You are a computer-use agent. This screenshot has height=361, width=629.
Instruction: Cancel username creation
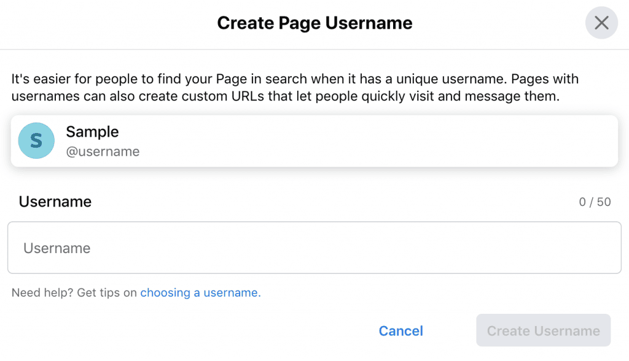pos(400,331)
